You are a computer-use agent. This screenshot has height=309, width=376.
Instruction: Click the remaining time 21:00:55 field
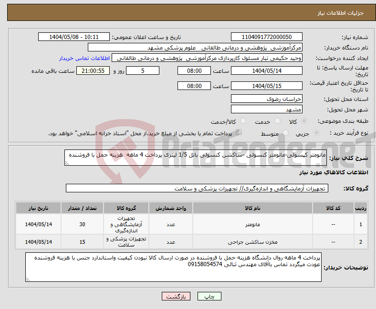click(93, 70)
